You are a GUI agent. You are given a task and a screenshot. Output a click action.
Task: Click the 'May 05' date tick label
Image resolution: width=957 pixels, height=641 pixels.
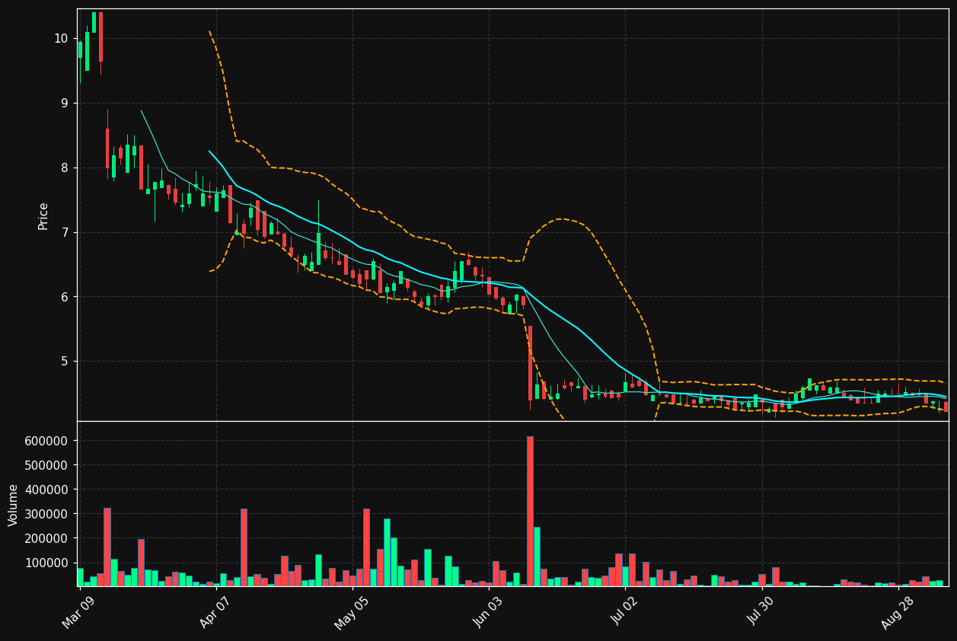coord(352,614)
